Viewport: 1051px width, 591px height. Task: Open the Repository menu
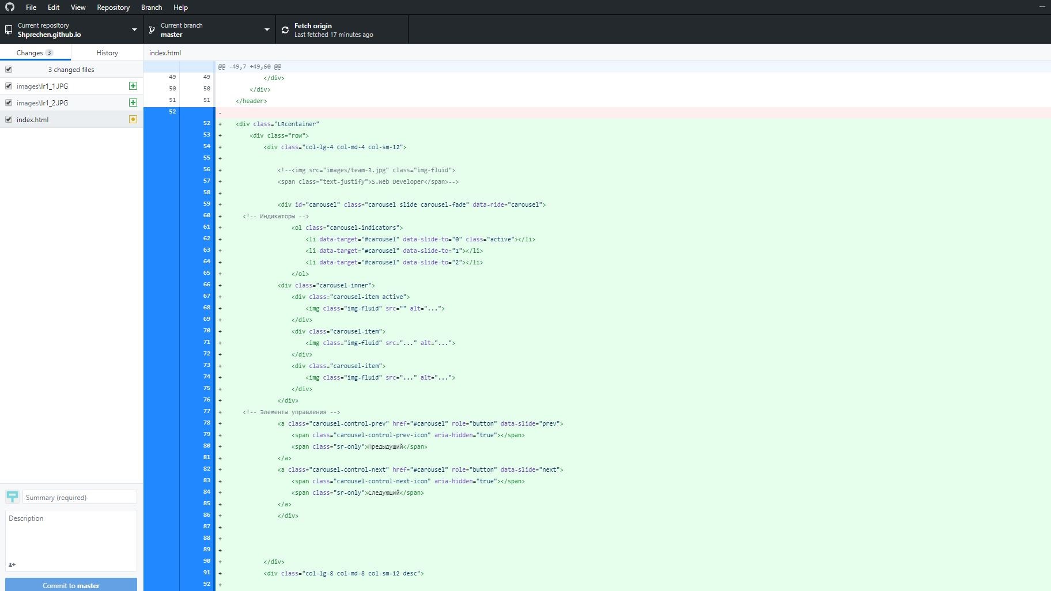click(113, 7)
